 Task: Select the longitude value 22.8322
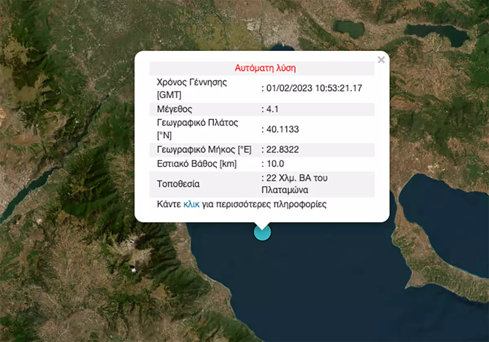282,150
